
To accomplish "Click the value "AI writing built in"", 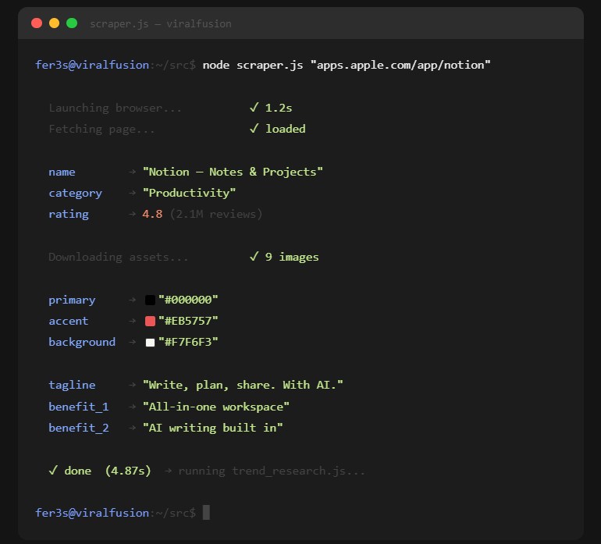I will tap(213, 428).
